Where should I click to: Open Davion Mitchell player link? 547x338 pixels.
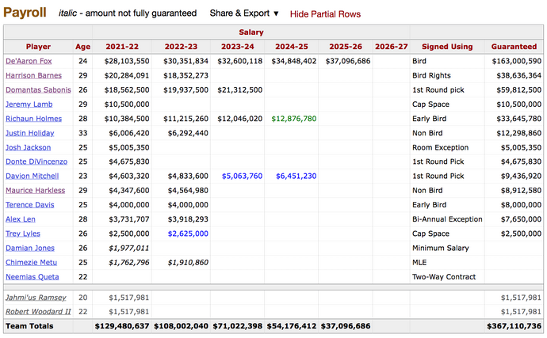point(32,176)
